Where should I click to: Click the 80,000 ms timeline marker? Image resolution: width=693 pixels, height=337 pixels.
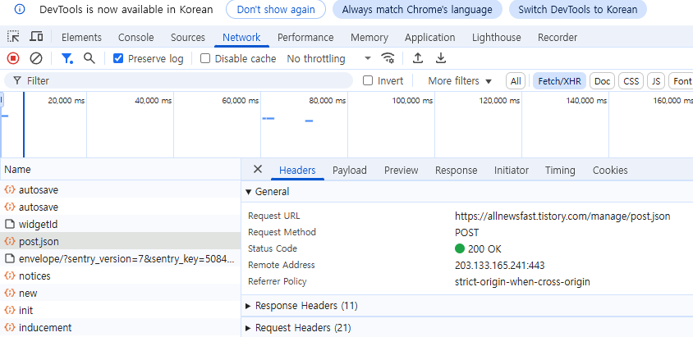point(327,101)
